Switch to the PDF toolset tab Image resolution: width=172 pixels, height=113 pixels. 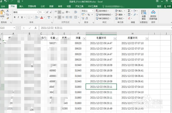(x=93, y=6)
